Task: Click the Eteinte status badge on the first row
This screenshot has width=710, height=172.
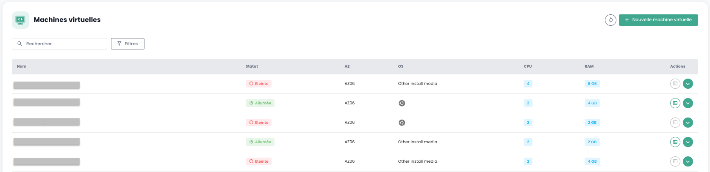Action: [x=258, y=84]
